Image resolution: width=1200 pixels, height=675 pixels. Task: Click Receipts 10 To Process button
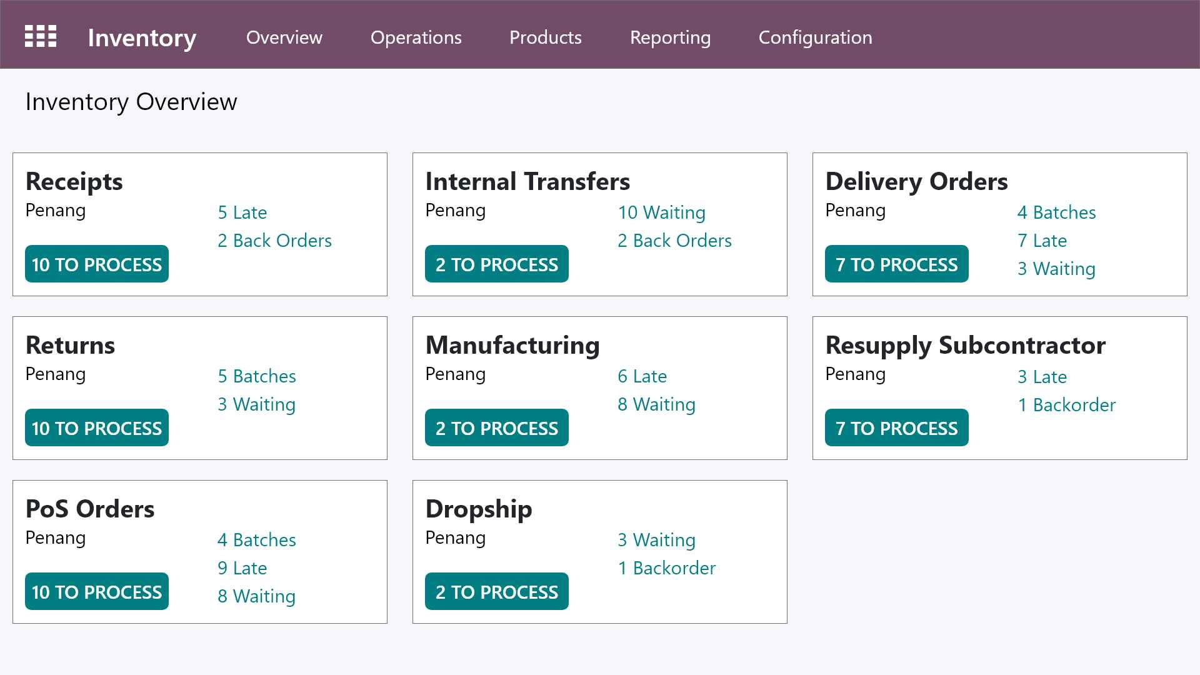pyautogui.click(x=97, y=264)
